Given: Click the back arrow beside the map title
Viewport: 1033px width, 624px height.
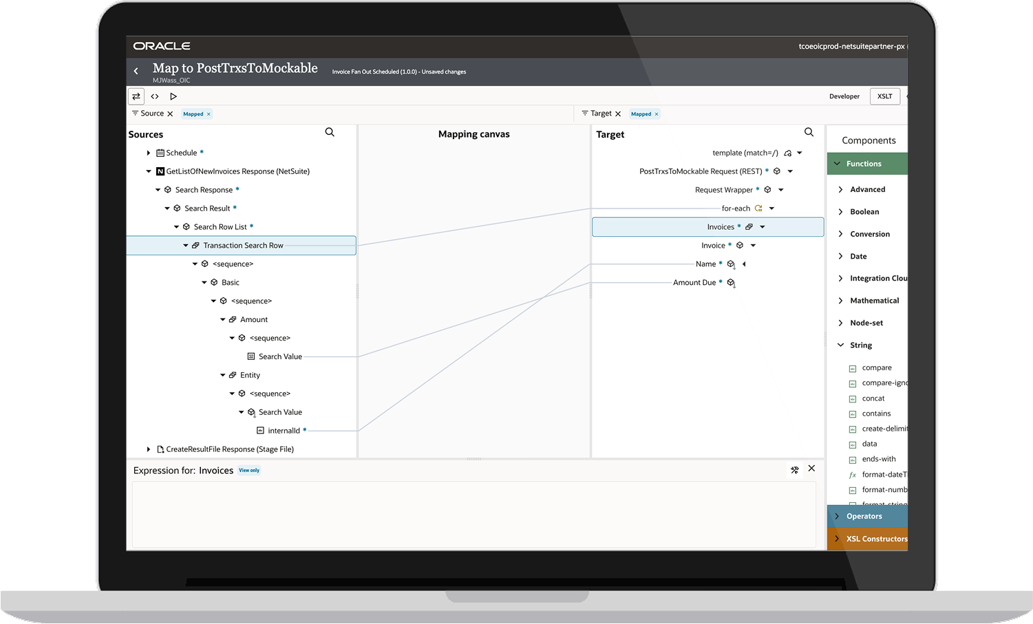Looking at the screenshot, I should click(136, 71).
